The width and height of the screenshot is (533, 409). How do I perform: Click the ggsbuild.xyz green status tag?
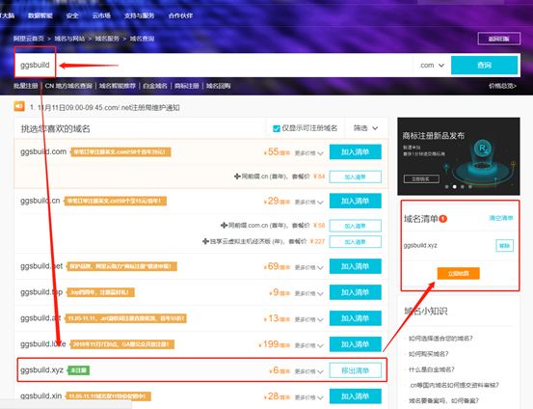pyautogui.click(x=78, y=370)
